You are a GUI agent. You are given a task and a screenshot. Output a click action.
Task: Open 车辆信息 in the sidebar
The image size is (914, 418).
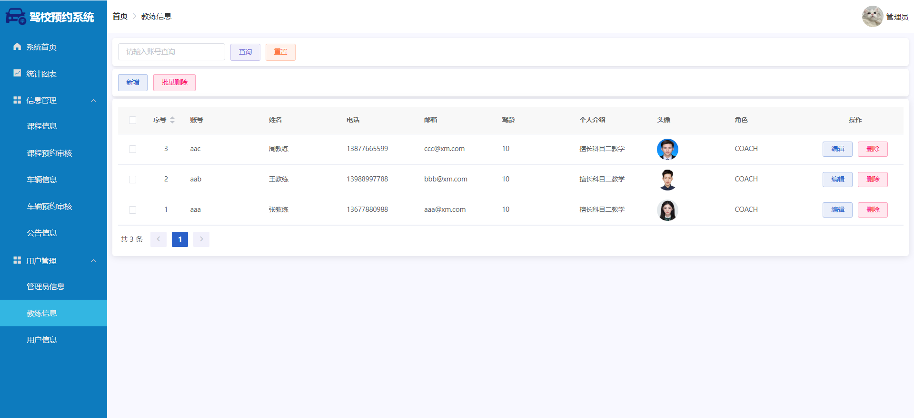click(53, 180)
